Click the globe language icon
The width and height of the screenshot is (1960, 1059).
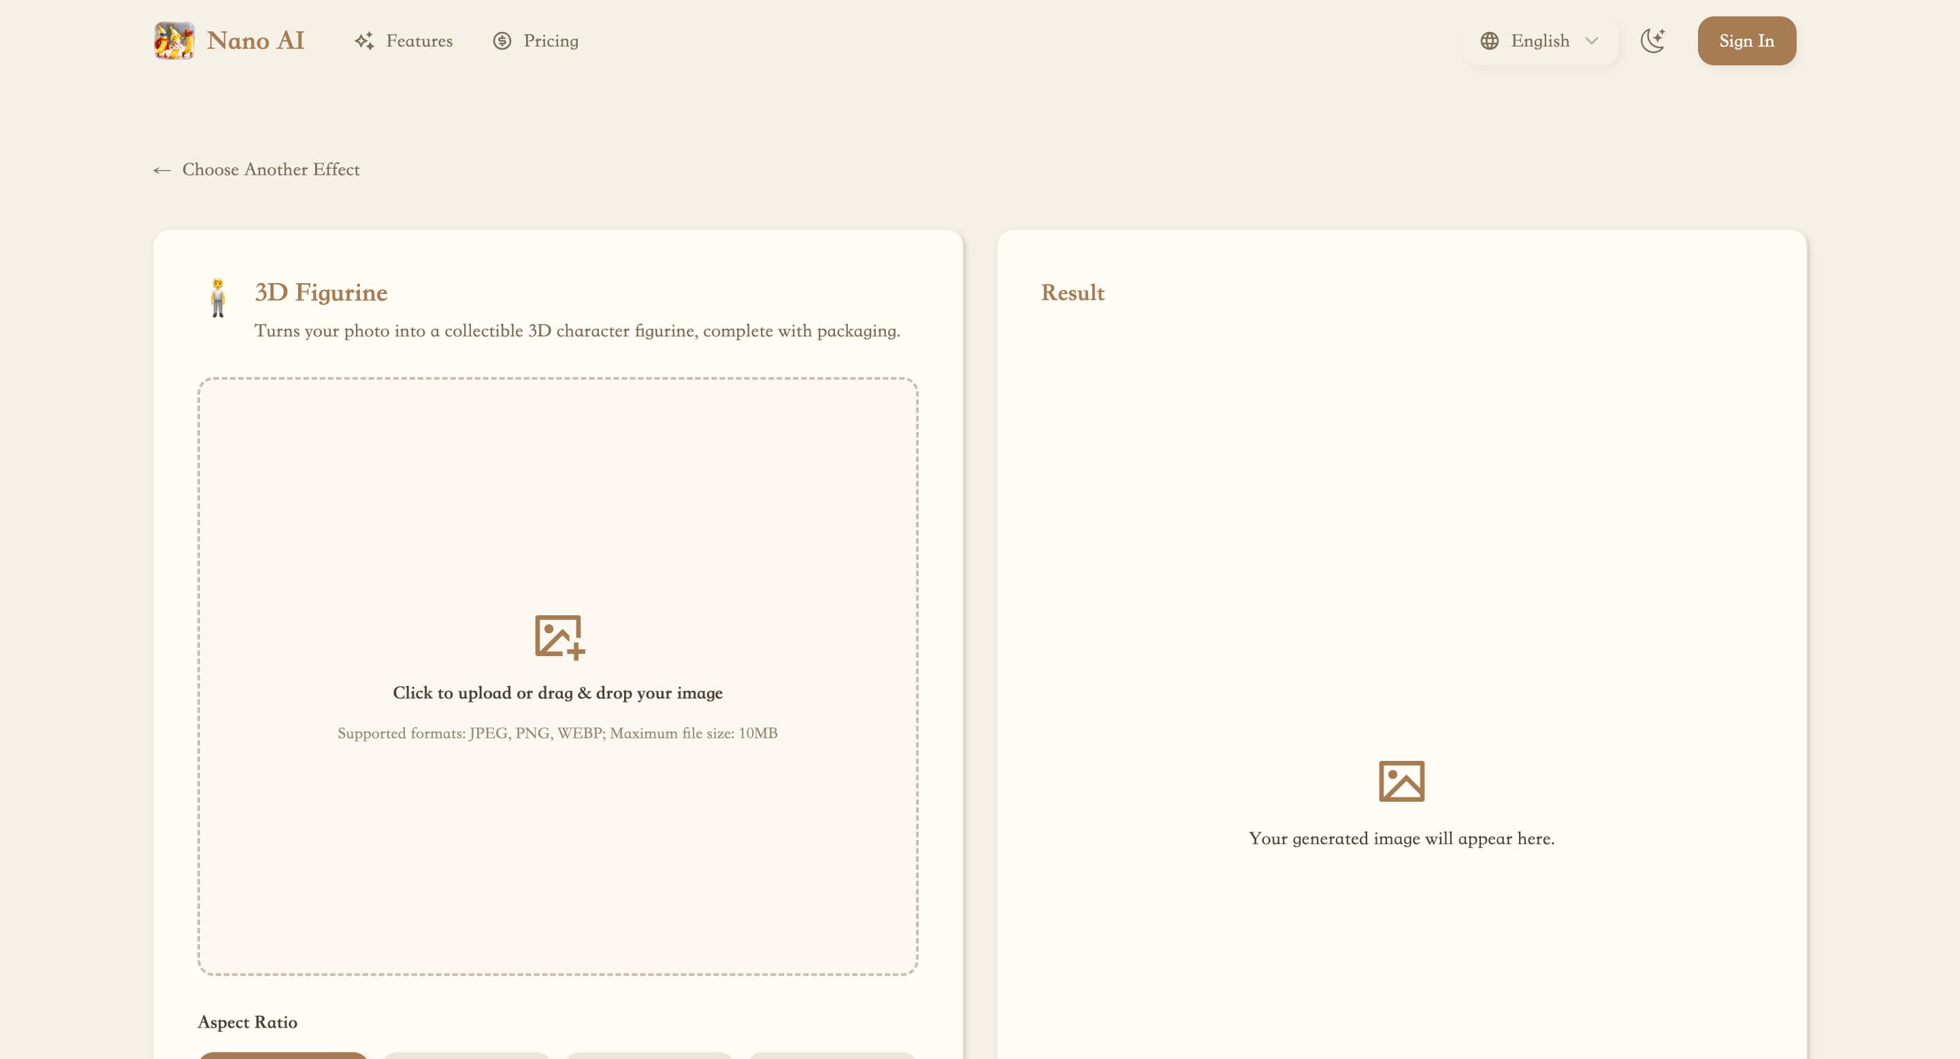pos(1489,41)
